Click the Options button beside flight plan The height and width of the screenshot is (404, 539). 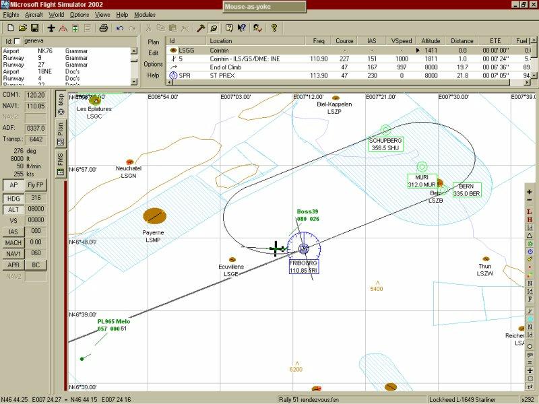(154, 64)
